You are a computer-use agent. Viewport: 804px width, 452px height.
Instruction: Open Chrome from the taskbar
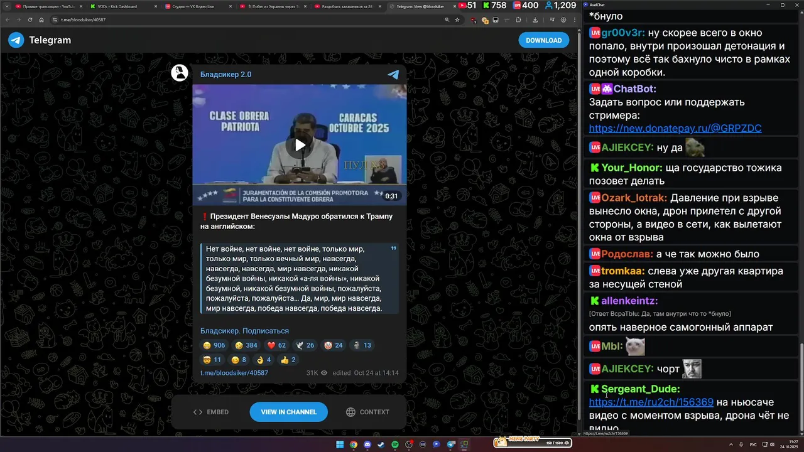pos(354,444)
